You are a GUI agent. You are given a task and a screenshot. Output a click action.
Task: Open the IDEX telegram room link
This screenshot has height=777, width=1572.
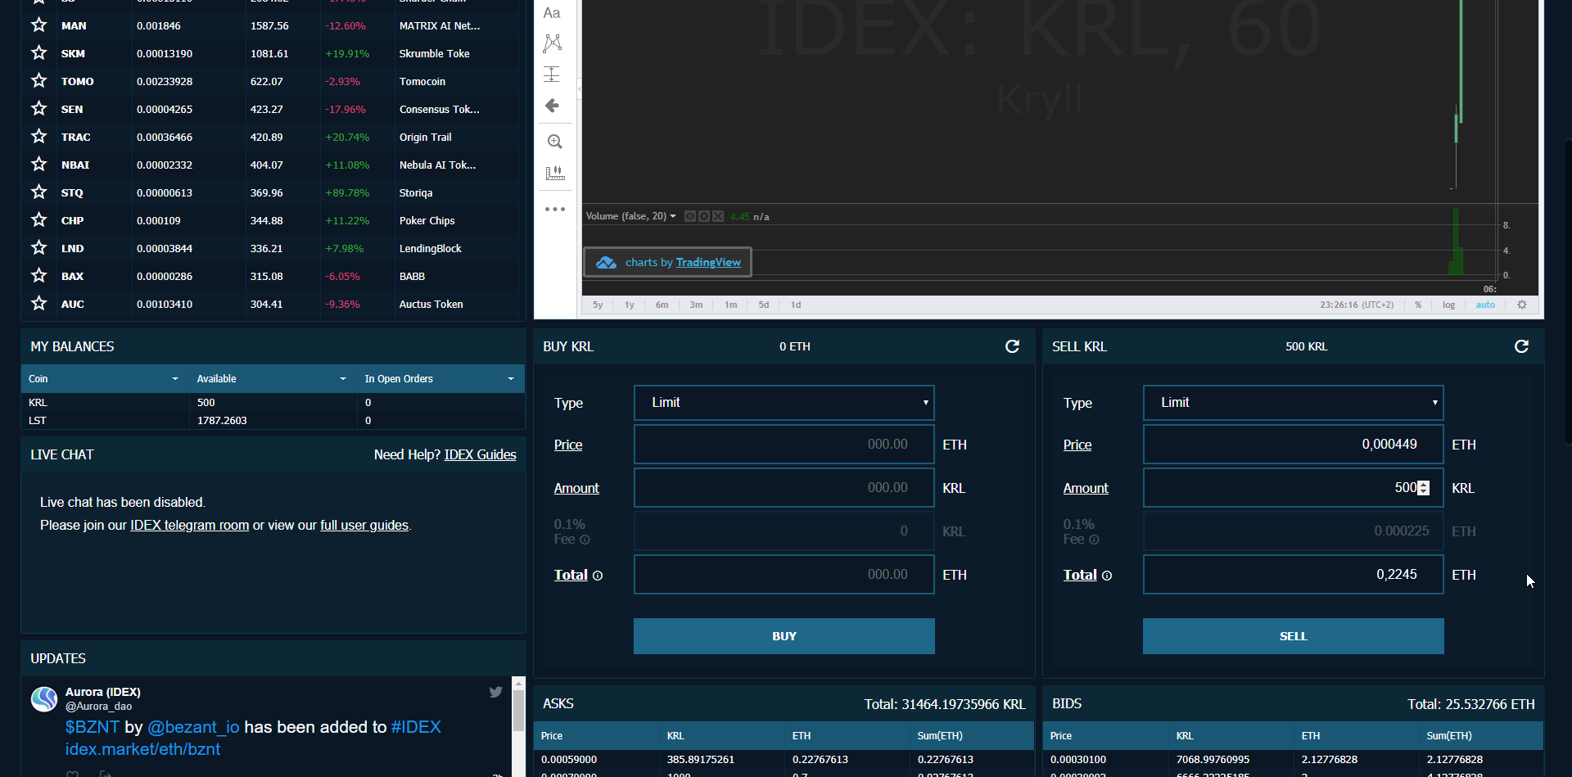pos(190,525)
